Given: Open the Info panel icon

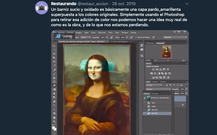Looking at the screenshot, I should [x=142, y=50].
